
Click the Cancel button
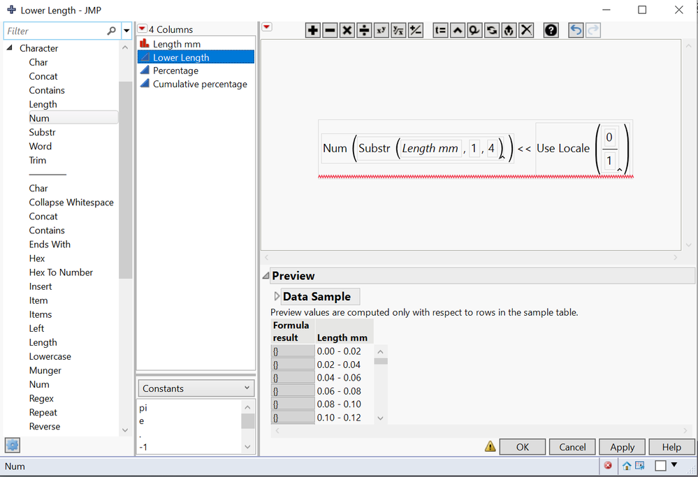pyautogui.click(x=572, y=447)
